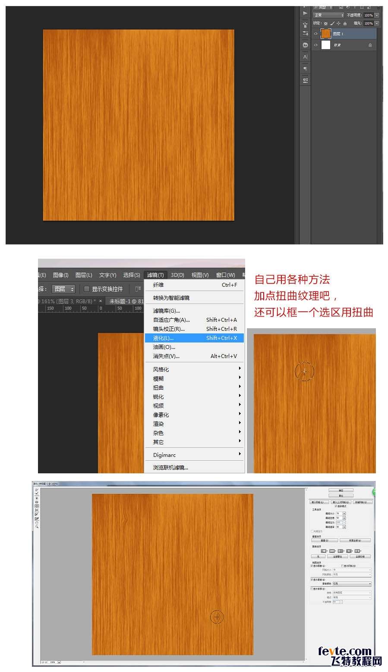388x672 pixels.
Task: Hide 图层 1 with its eye icon
Action: coord(316,34)
